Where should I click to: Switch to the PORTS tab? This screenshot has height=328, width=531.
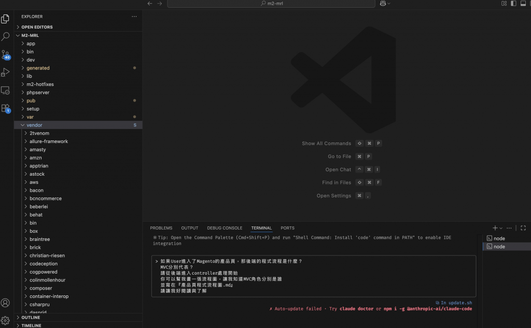click(x=287, y=228)
